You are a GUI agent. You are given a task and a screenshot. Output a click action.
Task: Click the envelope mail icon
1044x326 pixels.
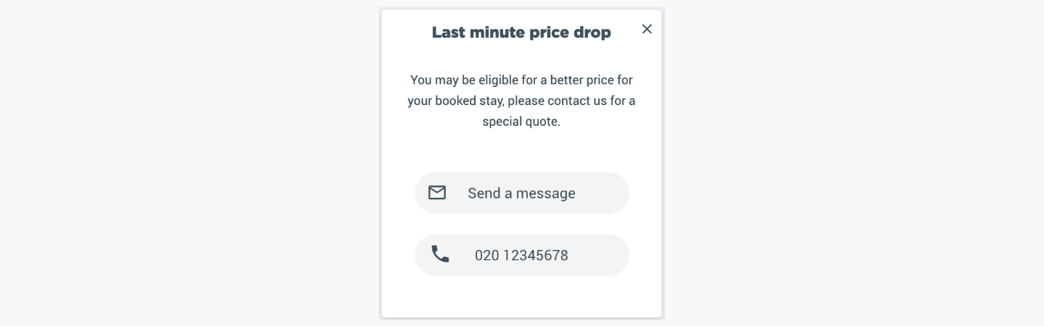pos(436,193)
